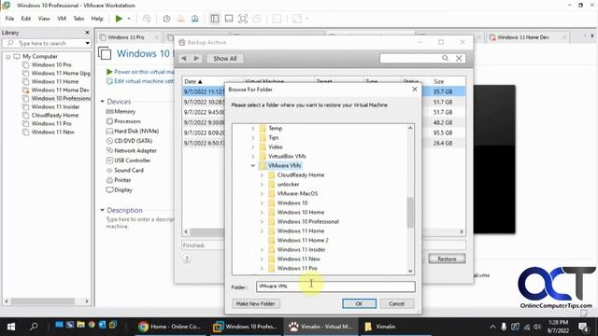Toggle the thumbnail bar view icon
Screen dimensions: 598x336
click(x=229, y=19)
